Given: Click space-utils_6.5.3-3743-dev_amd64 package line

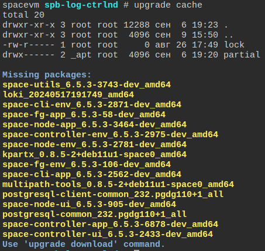Looking at the screenshot, I should 87,85.
